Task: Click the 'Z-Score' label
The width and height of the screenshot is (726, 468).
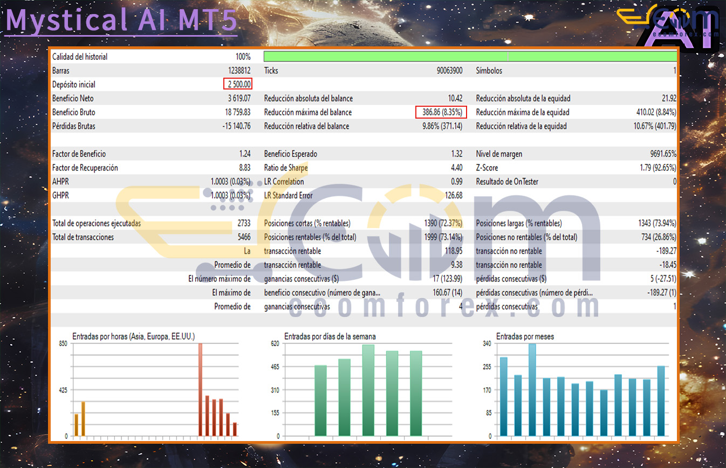Action: (487, 168)
